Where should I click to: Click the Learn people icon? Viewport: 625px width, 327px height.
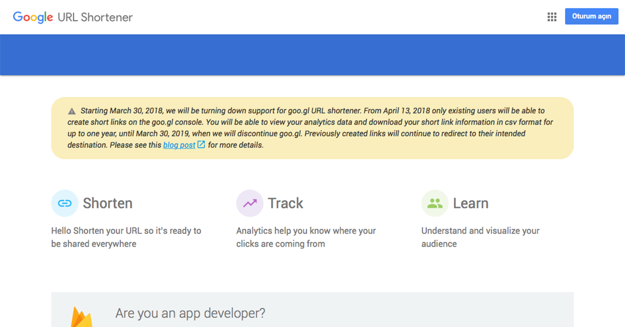pyautogui.click(x=435, y=203)
